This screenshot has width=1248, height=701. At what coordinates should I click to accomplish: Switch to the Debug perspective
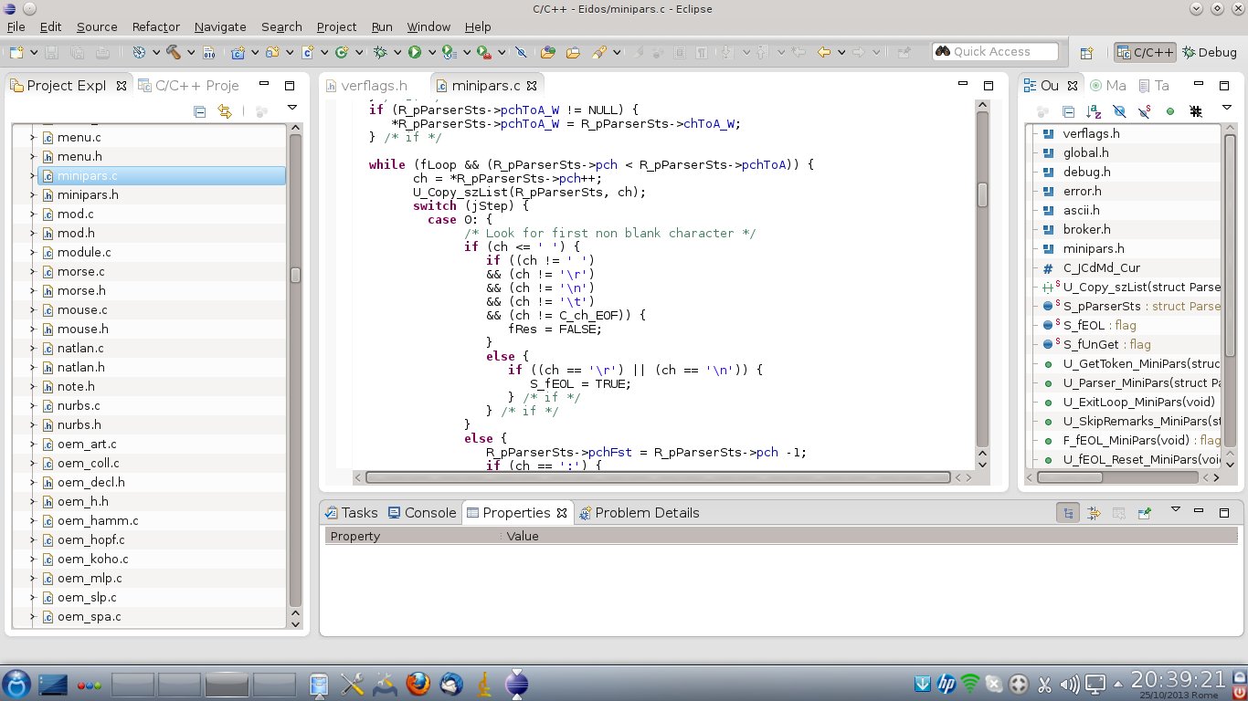pyautogui.click(x=1210, y=52)
